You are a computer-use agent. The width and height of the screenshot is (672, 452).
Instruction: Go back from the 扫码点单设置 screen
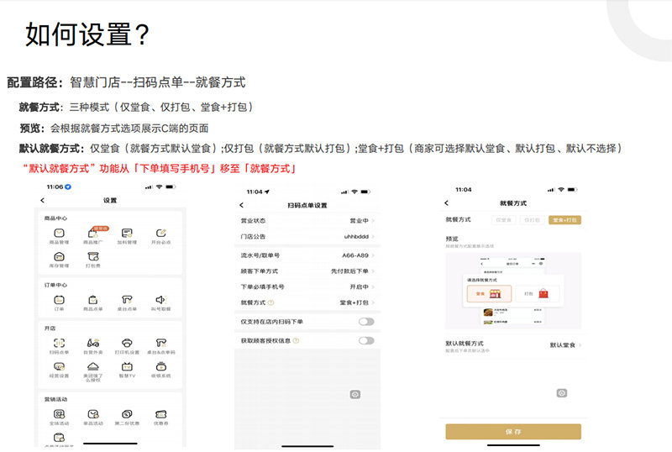[x=241, y=205]
